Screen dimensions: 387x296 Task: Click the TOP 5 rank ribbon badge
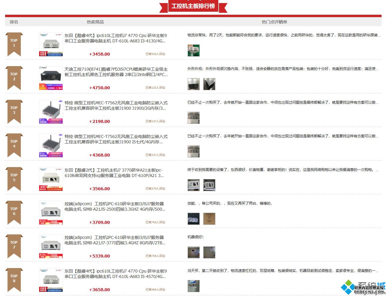[14, 179]
